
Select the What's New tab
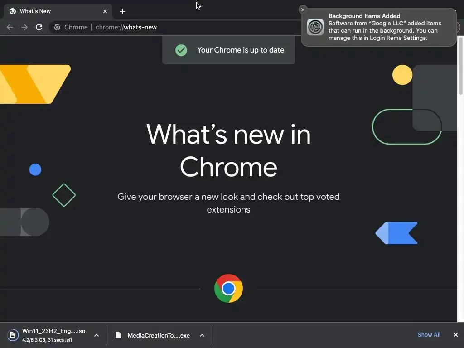(x=58, y=11)
